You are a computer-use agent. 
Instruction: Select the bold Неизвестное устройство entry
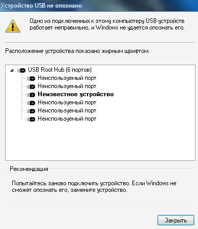pos(76,94)
